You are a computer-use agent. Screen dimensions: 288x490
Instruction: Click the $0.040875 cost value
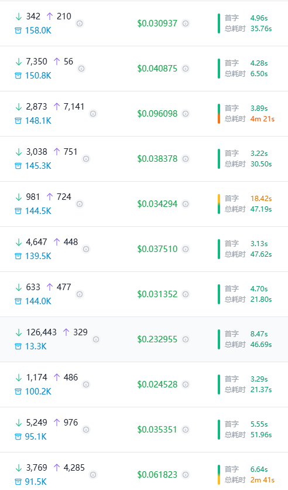click(x=157, y=69)
